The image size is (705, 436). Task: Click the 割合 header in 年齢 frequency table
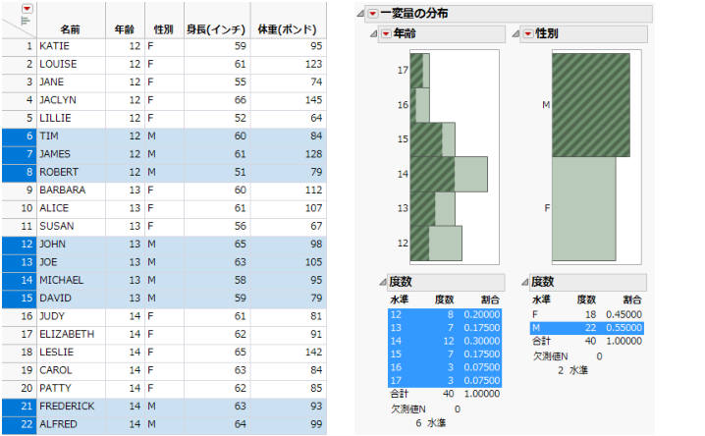(x=490, y=300)
